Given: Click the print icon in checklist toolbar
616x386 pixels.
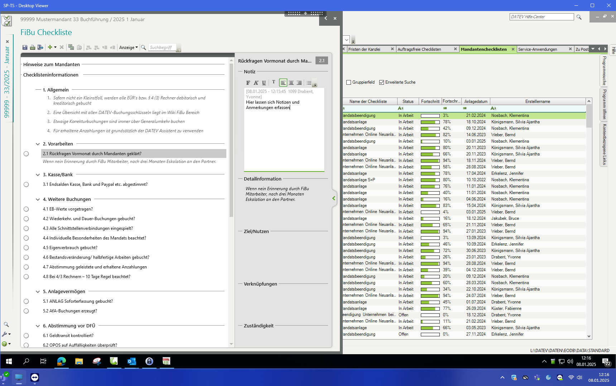Looking at the screenshot, I should click(x=33, y=47).
